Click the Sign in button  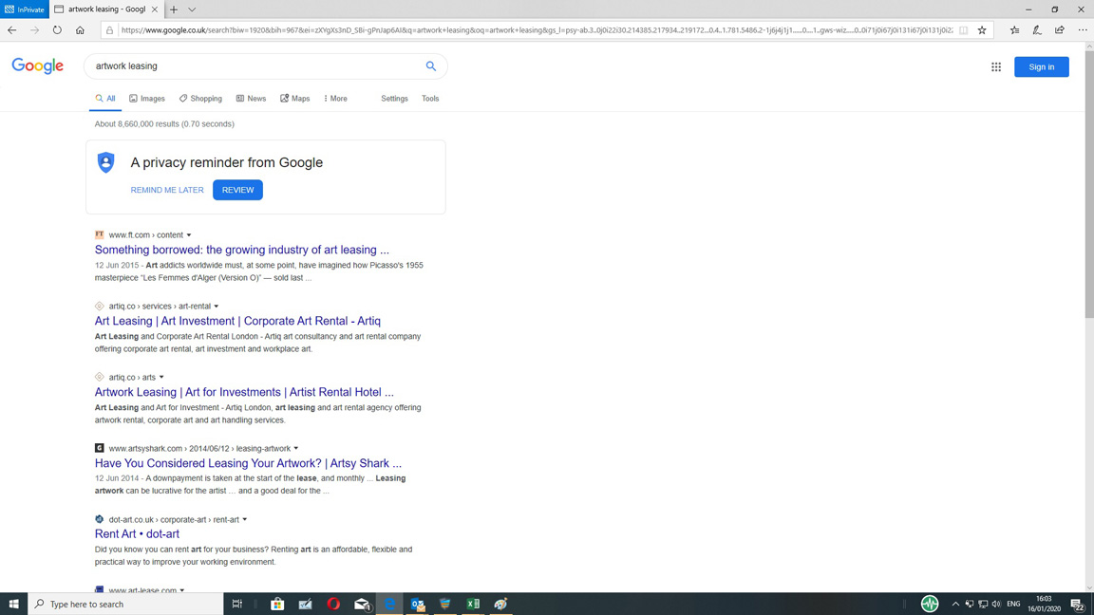tap(1041, 66)
